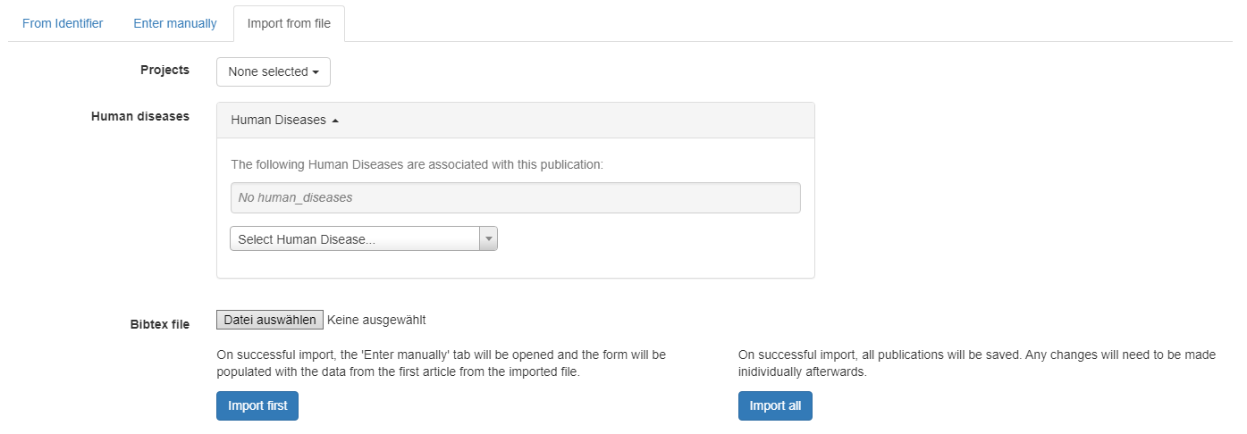
Task: Click the Import first button
Action: point(257,405)
